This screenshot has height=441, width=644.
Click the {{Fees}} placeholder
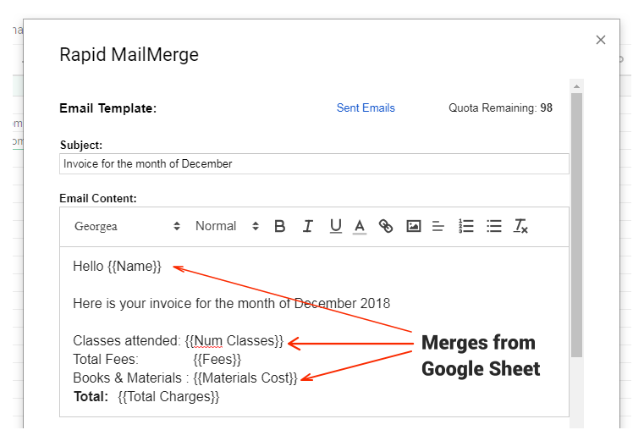point(217,360)
